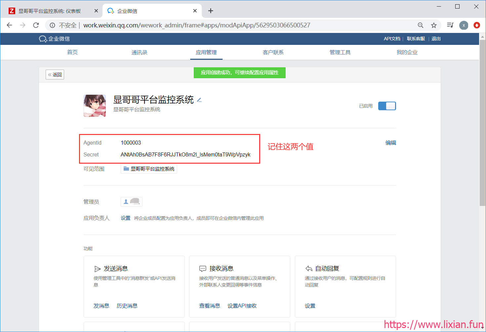
Task: Click the browser back arrow
Action: pyautogui.click(x=10, y=25)
